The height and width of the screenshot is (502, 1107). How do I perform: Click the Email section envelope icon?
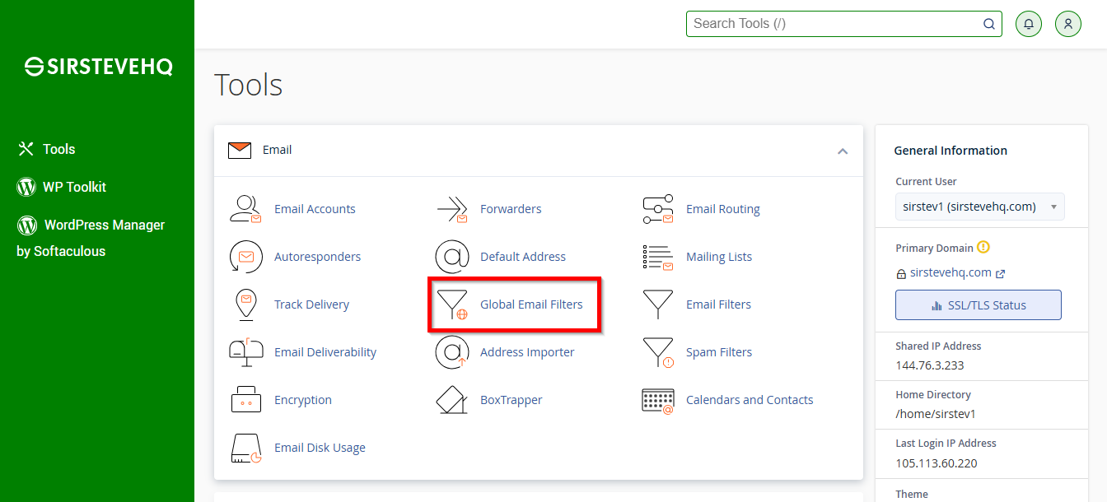point(240,150)
